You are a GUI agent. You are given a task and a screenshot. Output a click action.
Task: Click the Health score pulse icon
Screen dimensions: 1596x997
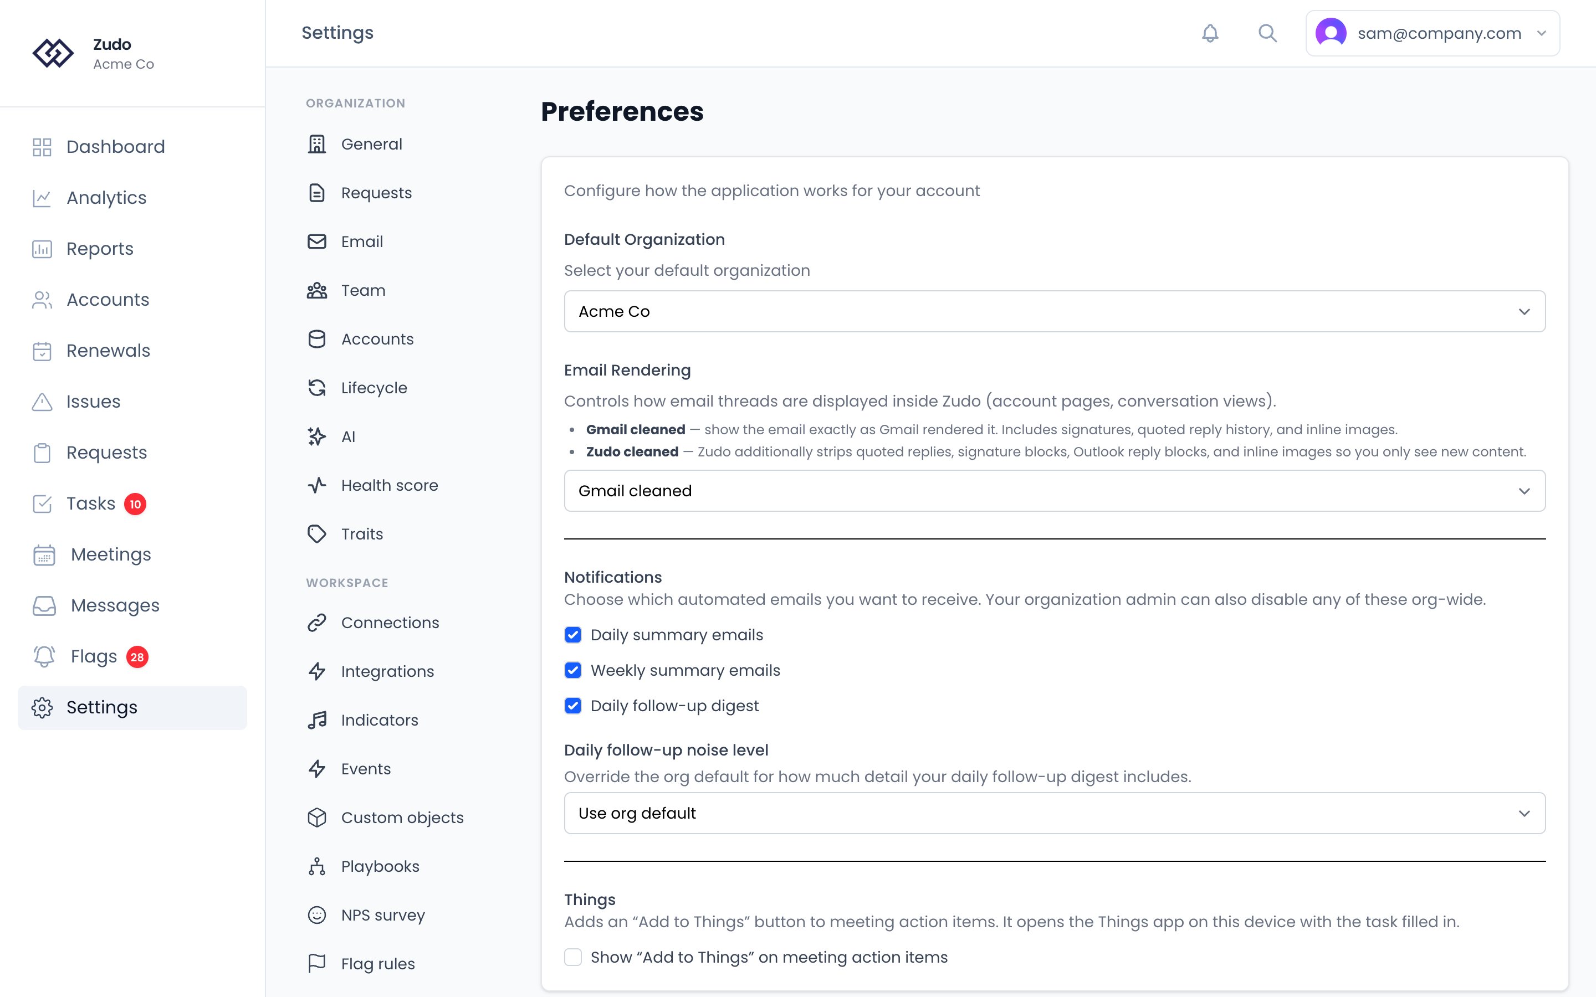tap(317, 485)
